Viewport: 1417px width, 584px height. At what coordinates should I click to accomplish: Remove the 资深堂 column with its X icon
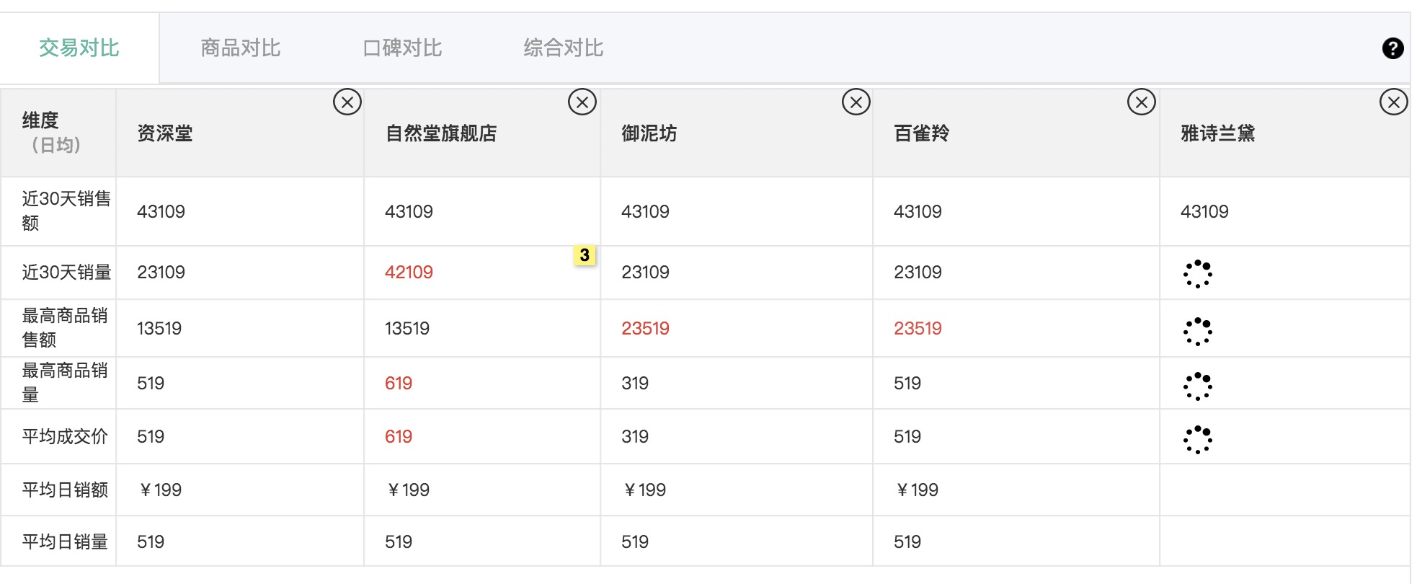347,102
